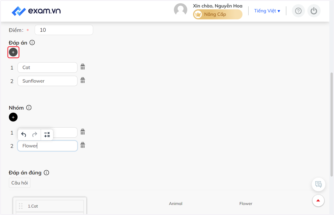This screenshot has height=215, width=334.
Task: Open the math symbols tool icon
Action: 47,135
